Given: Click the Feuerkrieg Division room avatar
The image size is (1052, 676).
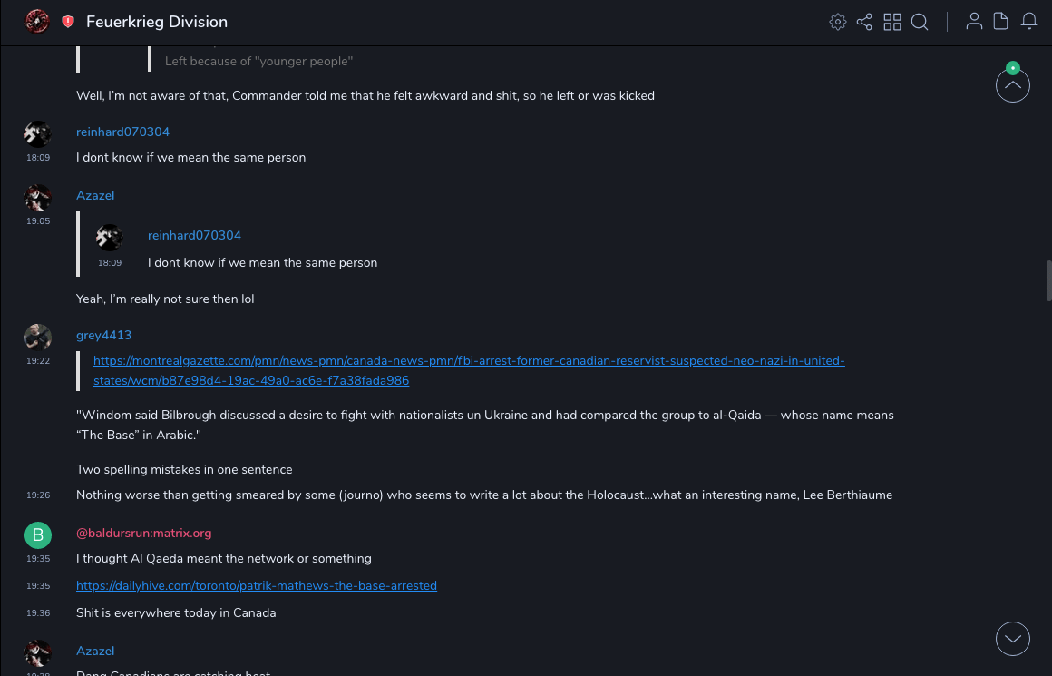Looking at the screenshot, I should [37, 22].
